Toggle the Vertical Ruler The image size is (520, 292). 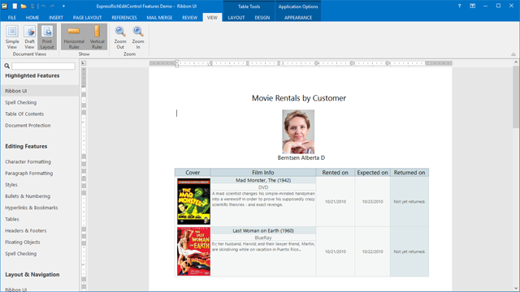click(97, 37)
